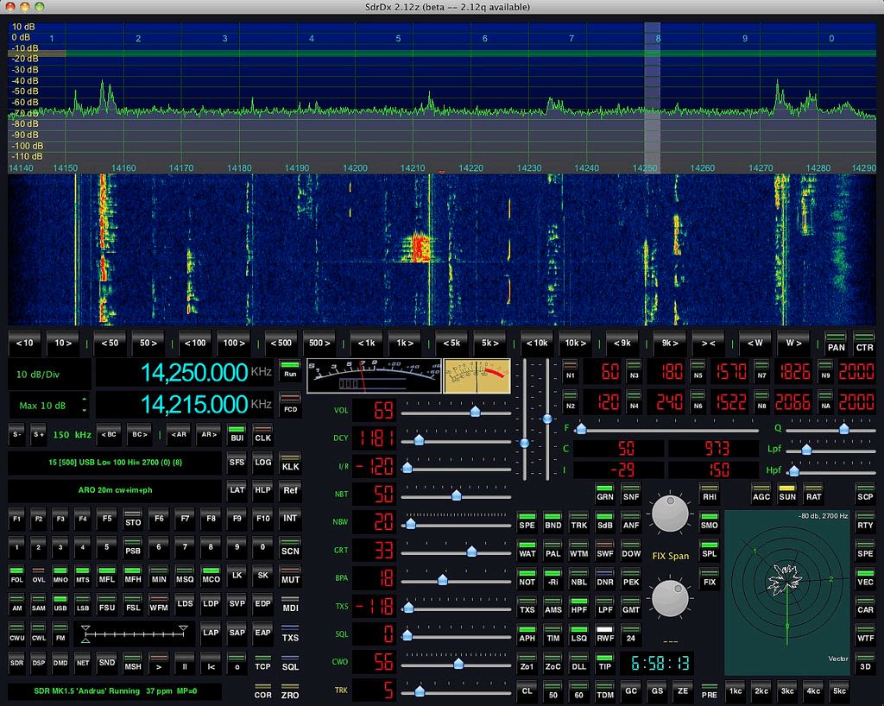Adjust the VOL volume slider
884x706 pixels.
(x=473, y=411)
